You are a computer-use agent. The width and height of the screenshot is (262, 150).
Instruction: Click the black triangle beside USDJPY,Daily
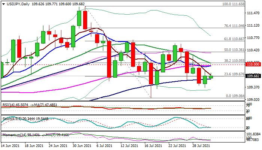(3, 4)
